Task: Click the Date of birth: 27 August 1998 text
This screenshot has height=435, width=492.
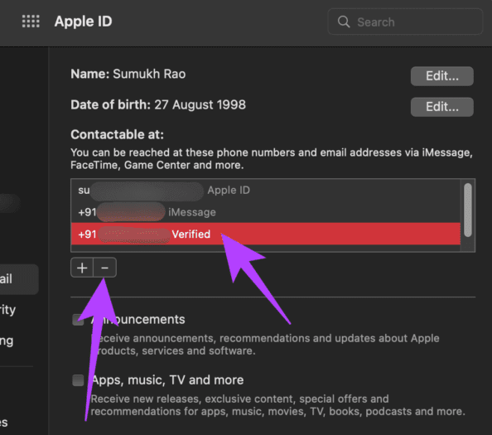Action: point(158,105)
